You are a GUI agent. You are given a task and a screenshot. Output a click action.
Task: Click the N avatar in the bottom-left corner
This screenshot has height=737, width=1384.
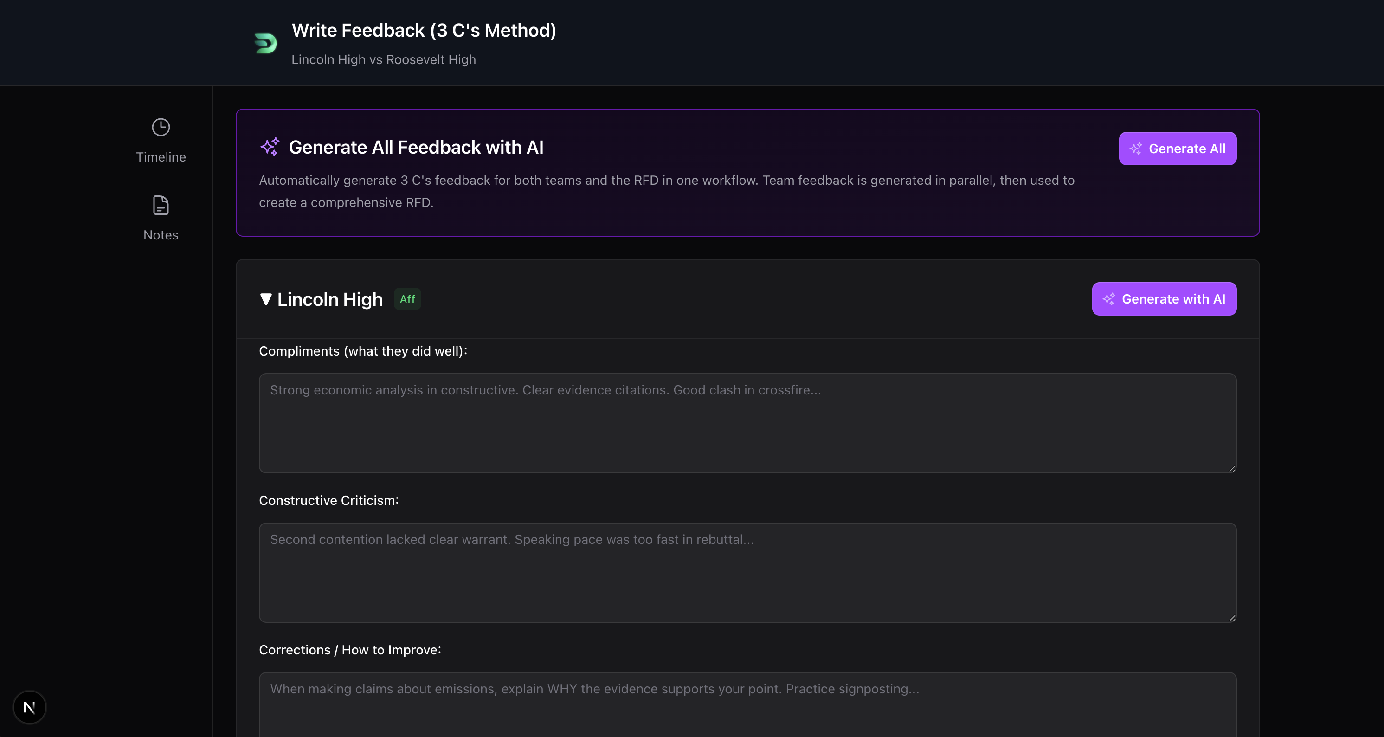pos(30,707)
